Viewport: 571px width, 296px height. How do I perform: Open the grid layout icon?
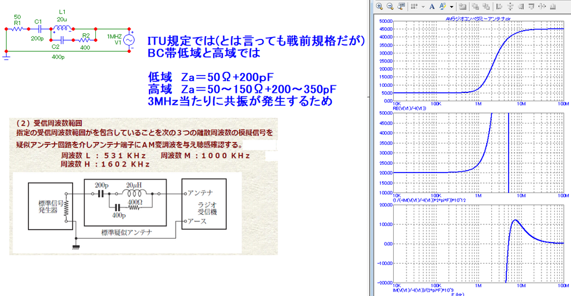tap(414, 6)
